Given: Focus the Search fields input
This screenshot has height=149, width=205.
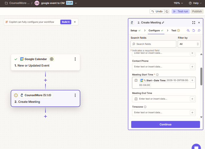Looking at the screenshot, I should pos(153,44).
